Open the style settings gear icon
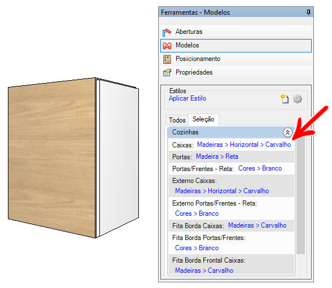 tap(298, 99)
